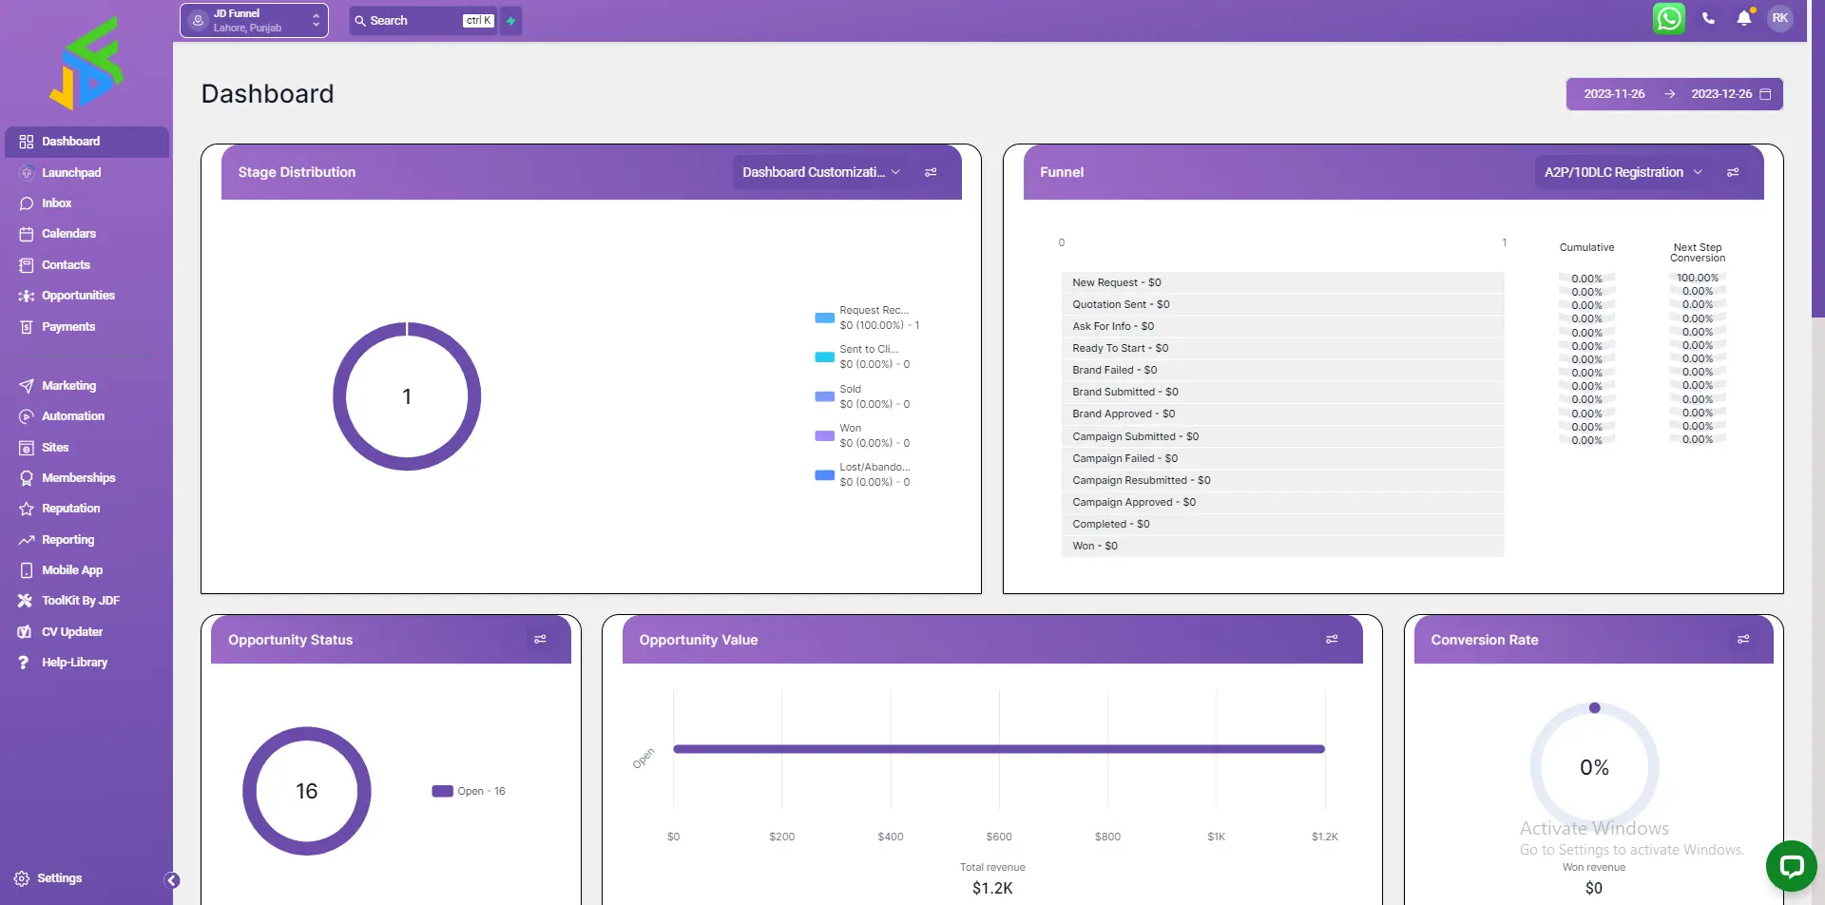Open the Automation sidebar item
This screenshot has height=905, width=1825.
pyautogui.click(x=72, y=416)
